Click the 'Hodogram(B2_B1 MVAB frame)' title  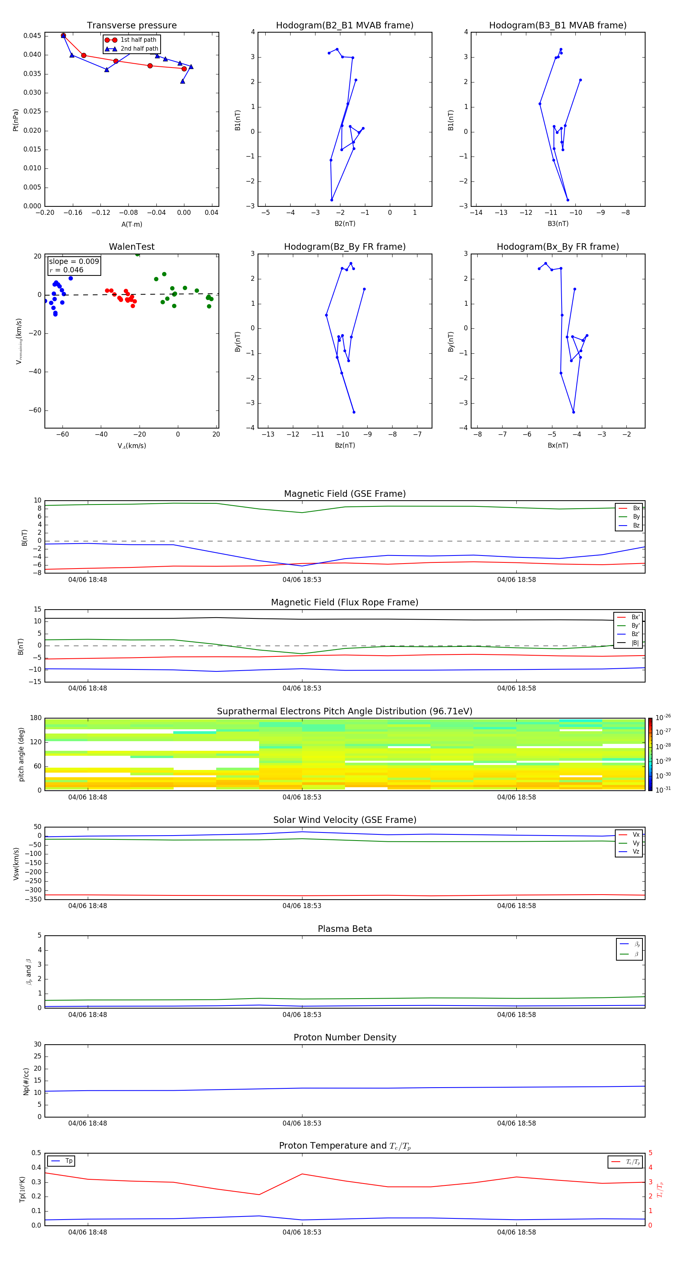tap(345, 26)
